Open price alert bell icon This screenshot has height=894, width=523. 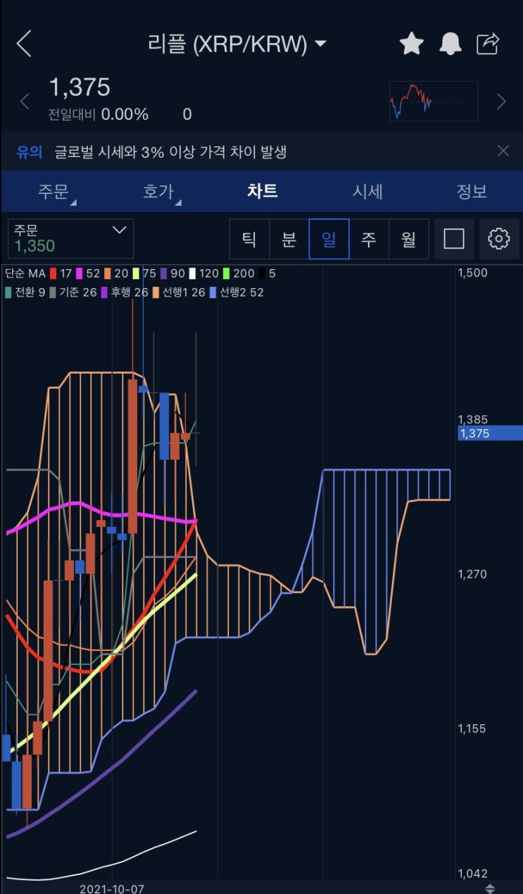coord(450,44)
